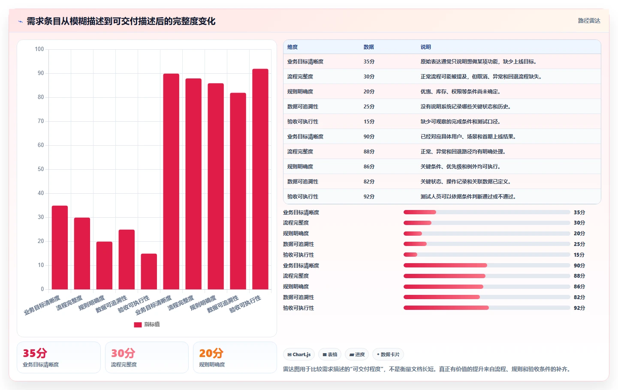Click the chart bar at value 82
618x390 pixels.
tap(238, 191)
